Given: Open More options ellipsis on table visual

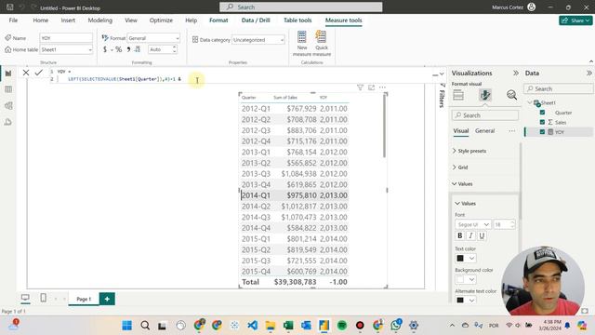Looking at the screenshot, I should point(382,87).
